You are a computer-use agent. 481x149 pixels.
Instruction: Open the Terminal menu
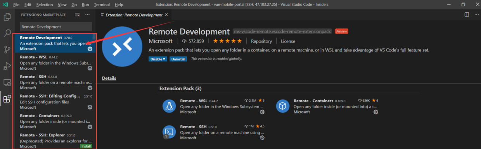101,5
